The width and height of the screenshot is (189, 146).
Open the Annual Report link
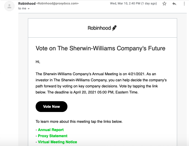pyautogui.click(x=51, y=130)
